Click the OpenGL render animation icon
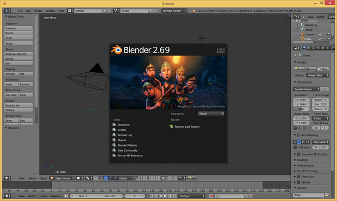Viewport: 337px width, 201px height. pyautogui.click(x=194, y=178)
